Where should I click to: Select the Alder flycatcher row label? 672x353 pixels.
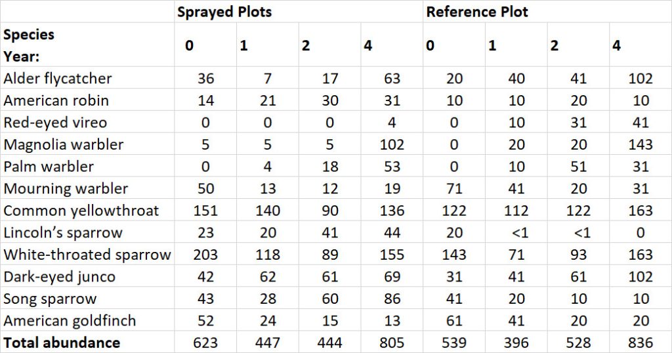pyautogui.click(x=87, y=78)
